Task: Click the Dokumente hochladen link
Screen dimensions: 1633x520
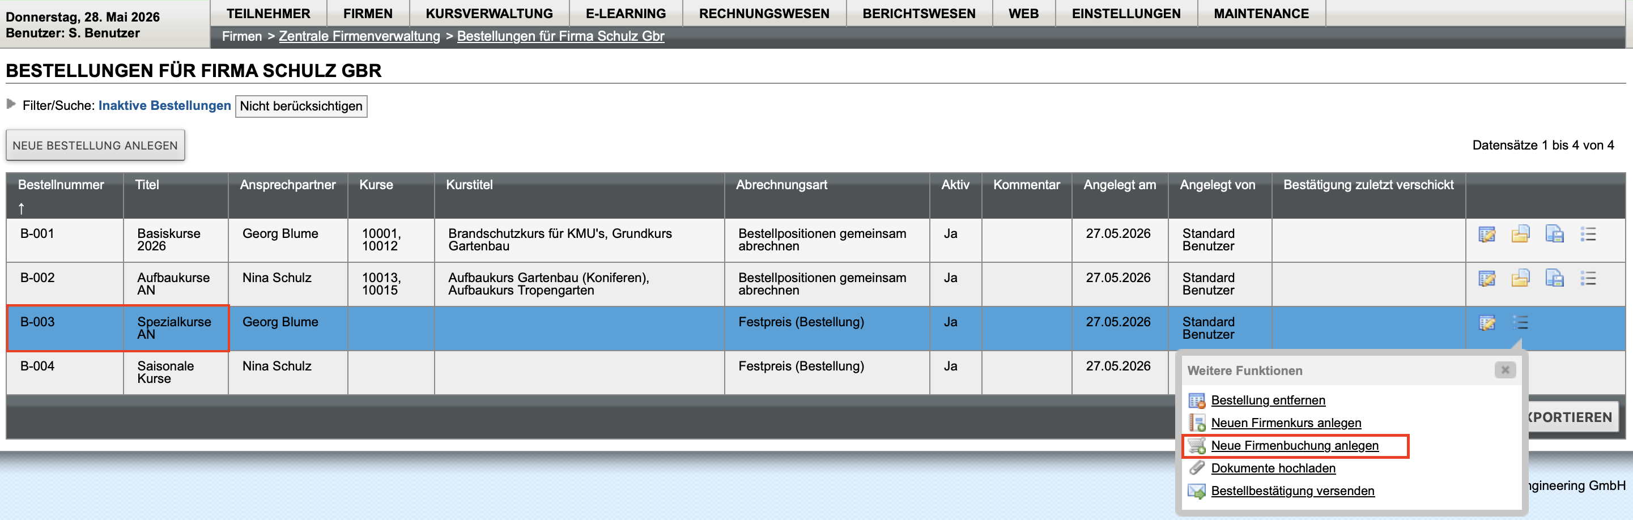Action: [1273, 468]
